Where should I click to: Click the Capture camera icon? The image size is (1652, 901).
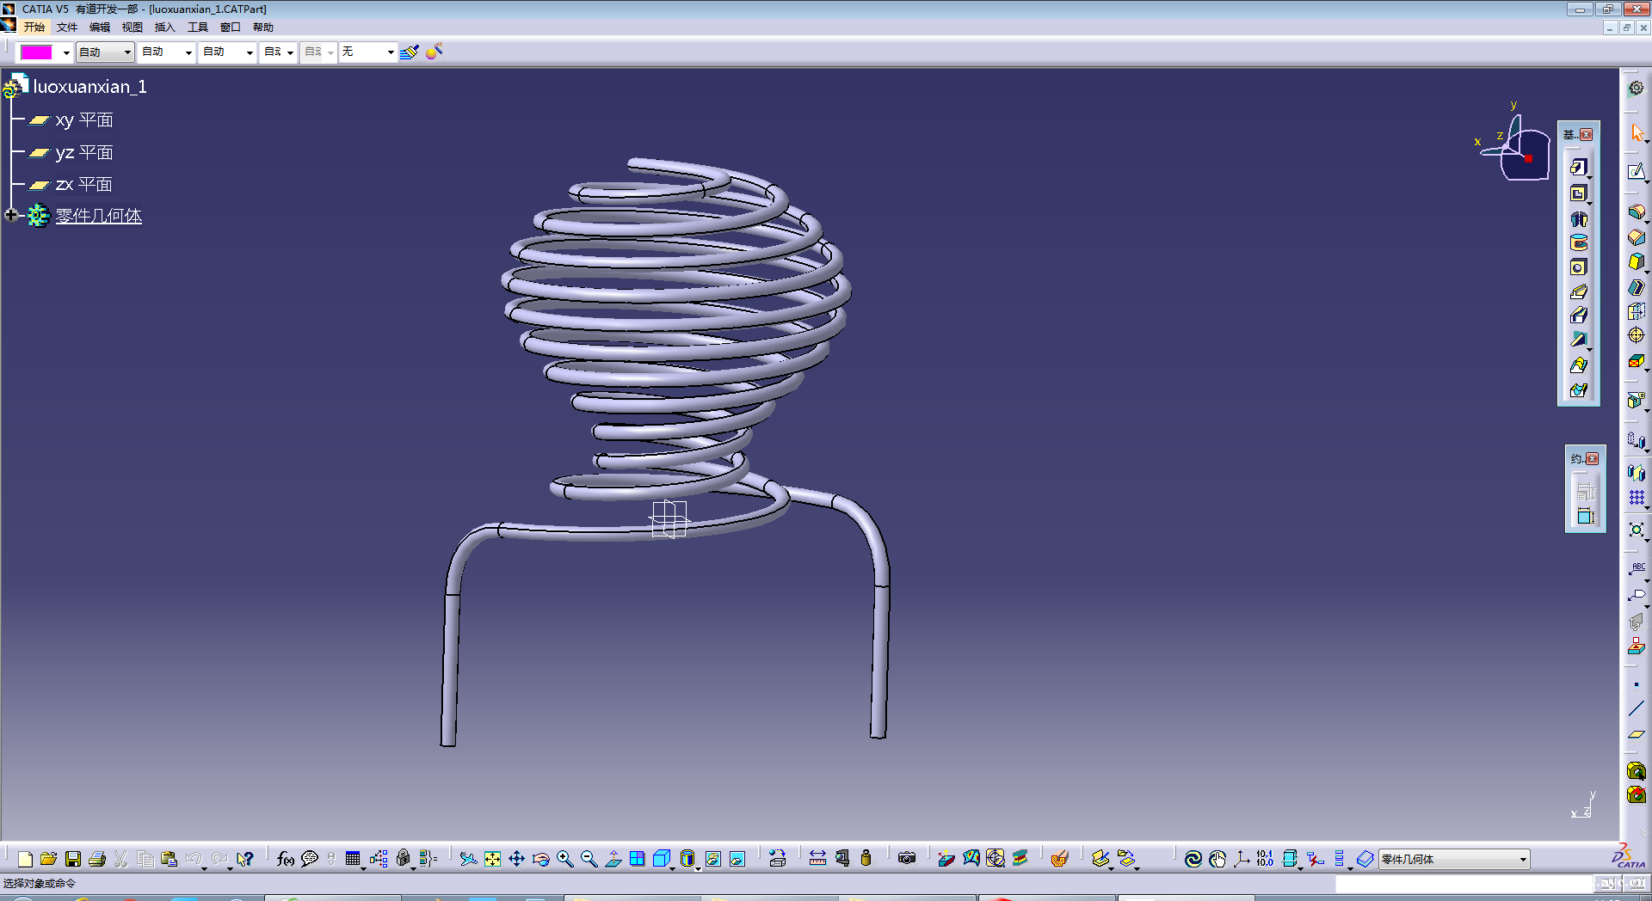(906, 859)
